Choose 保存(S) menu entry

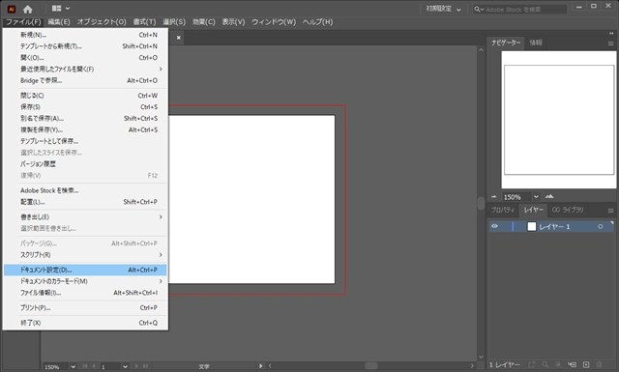85,107
